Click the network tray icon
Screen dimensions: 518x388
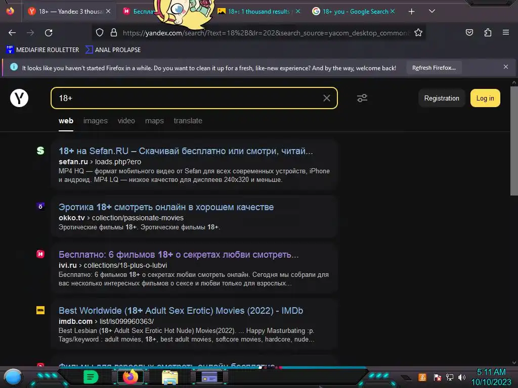click(450, 377)
